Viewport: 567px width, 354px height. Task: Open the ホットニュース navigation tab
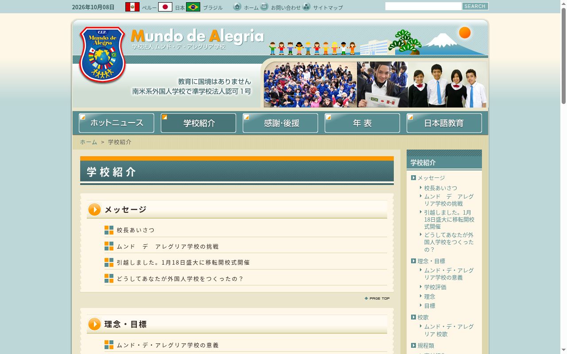pyautogui.click(x=117, y=123)
